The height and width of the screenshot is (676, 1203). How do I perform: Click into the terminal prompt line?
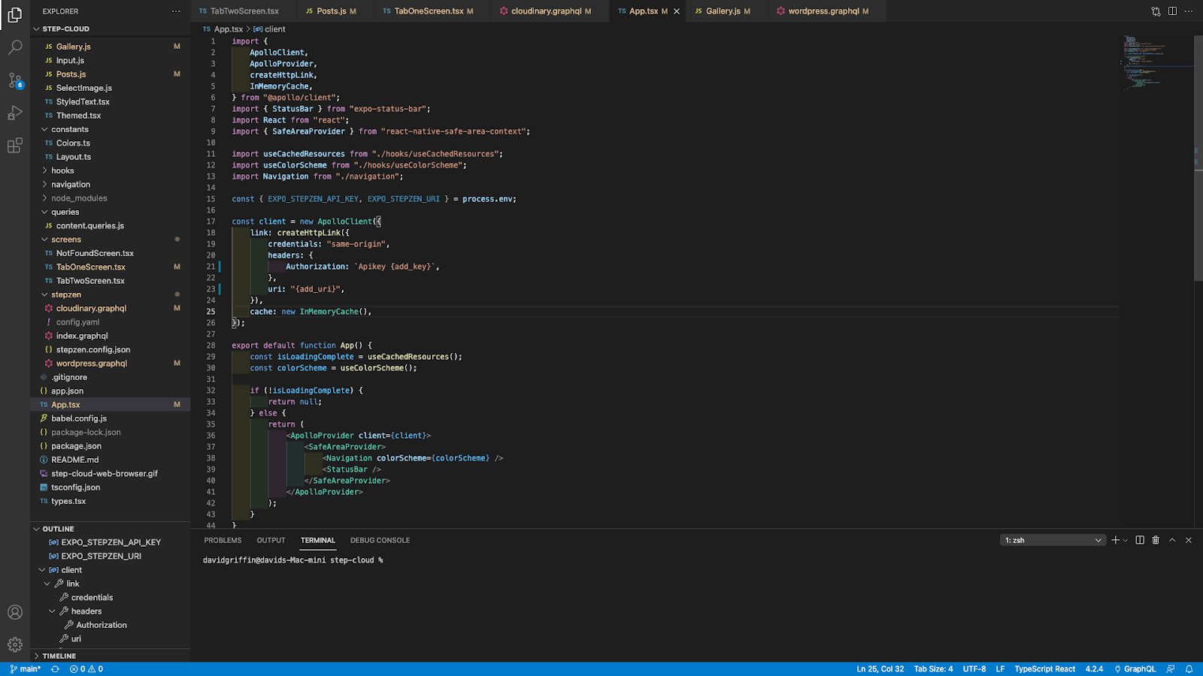tap(293, 560)
